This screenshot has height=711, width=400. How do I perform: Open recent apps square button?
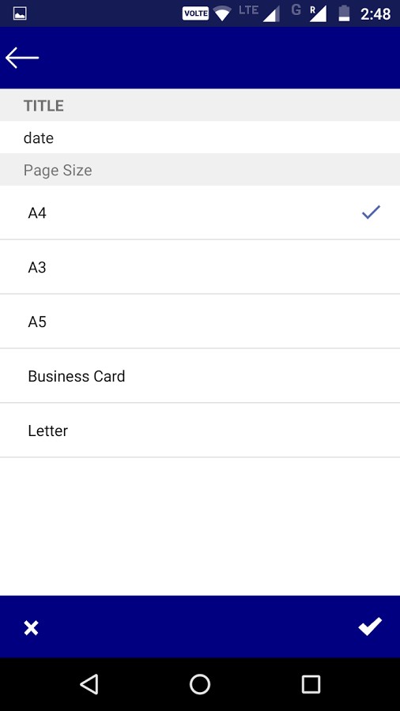point(311,684)
